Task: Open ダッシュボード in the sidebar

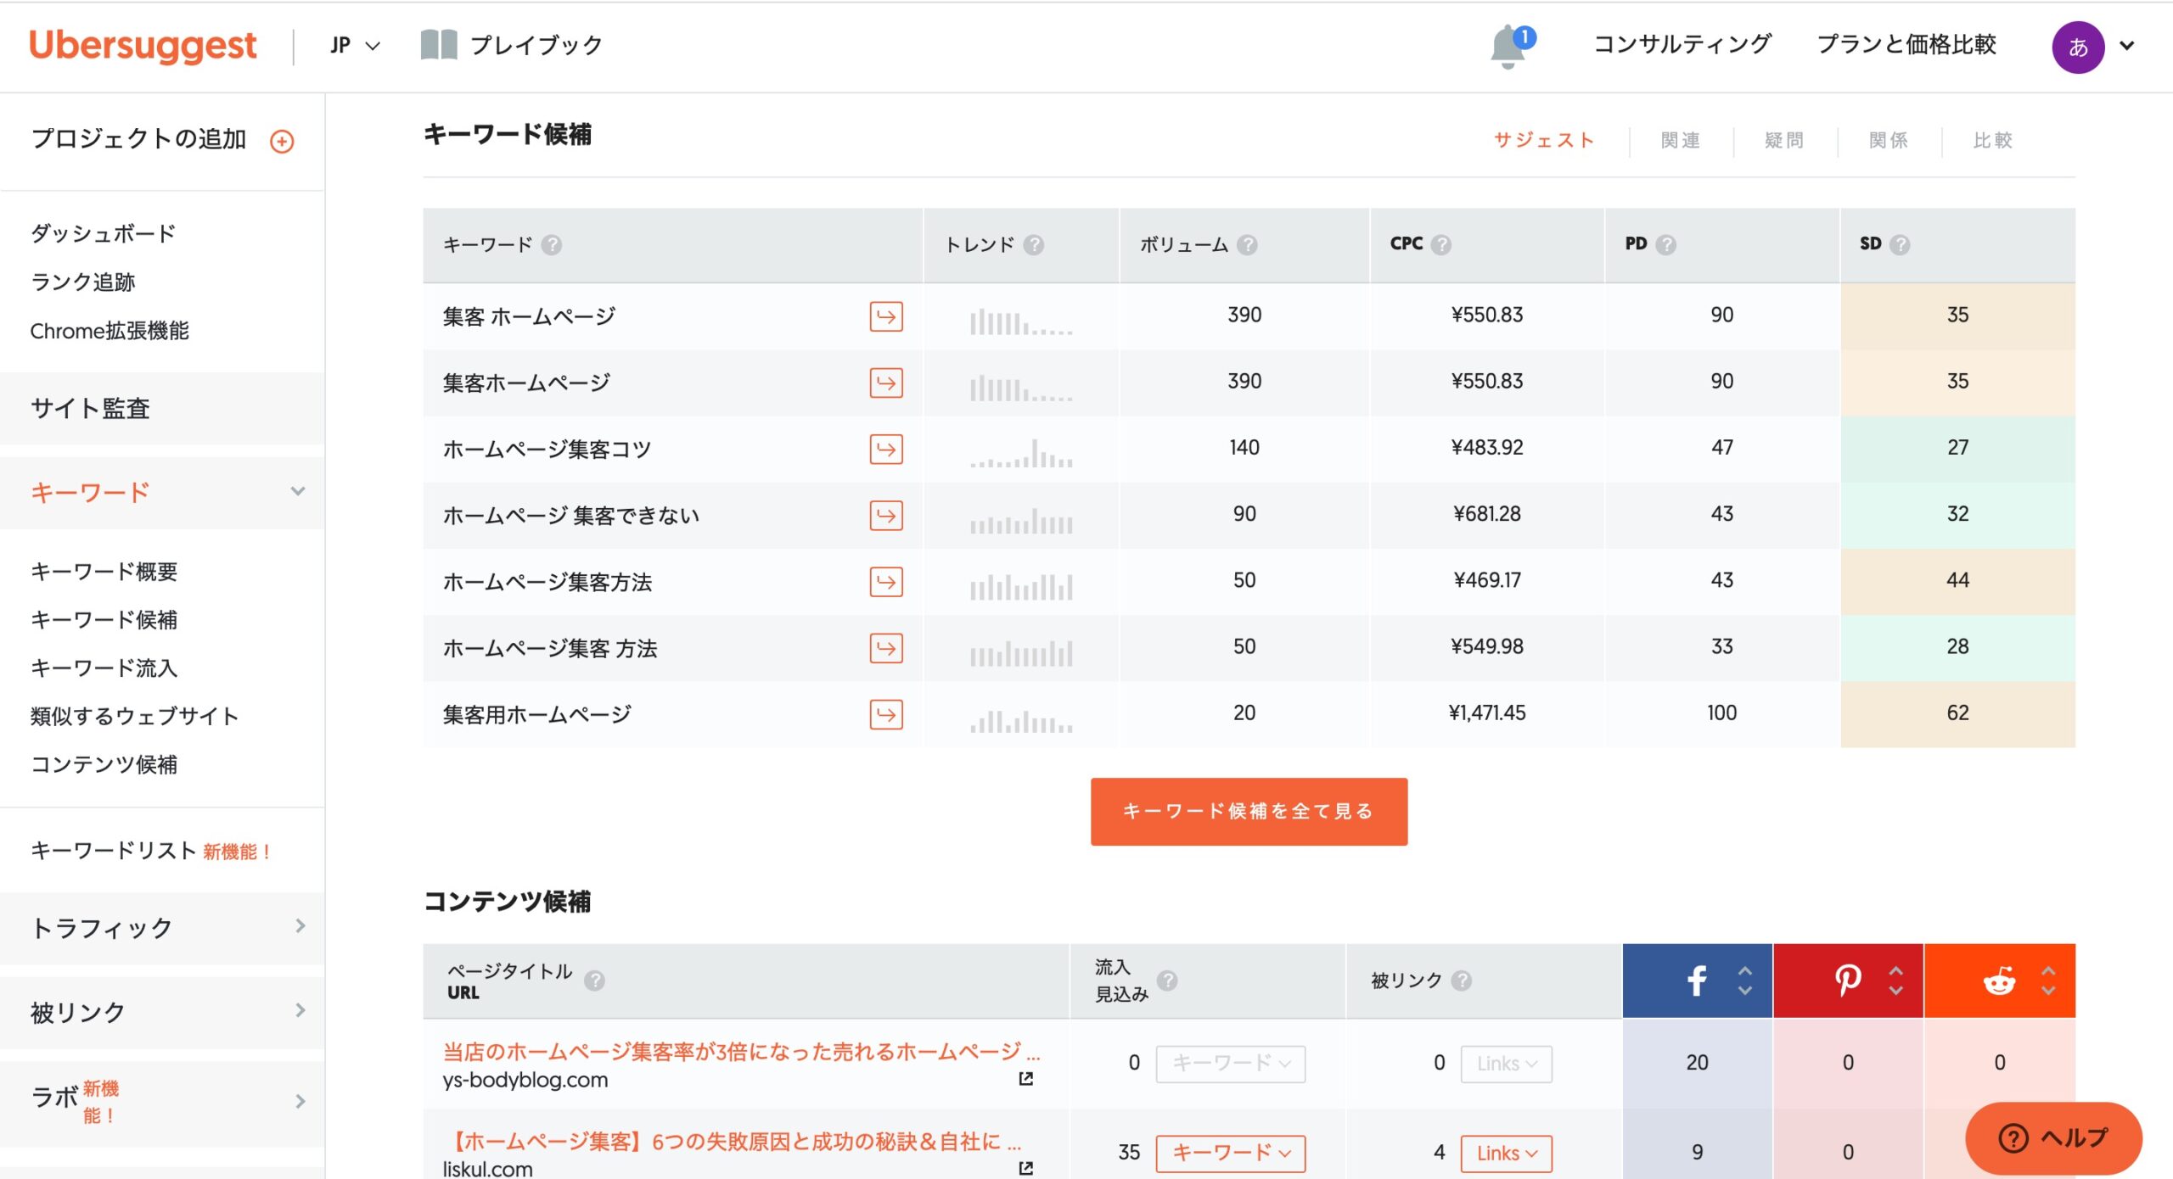Action: pos(103,233)
